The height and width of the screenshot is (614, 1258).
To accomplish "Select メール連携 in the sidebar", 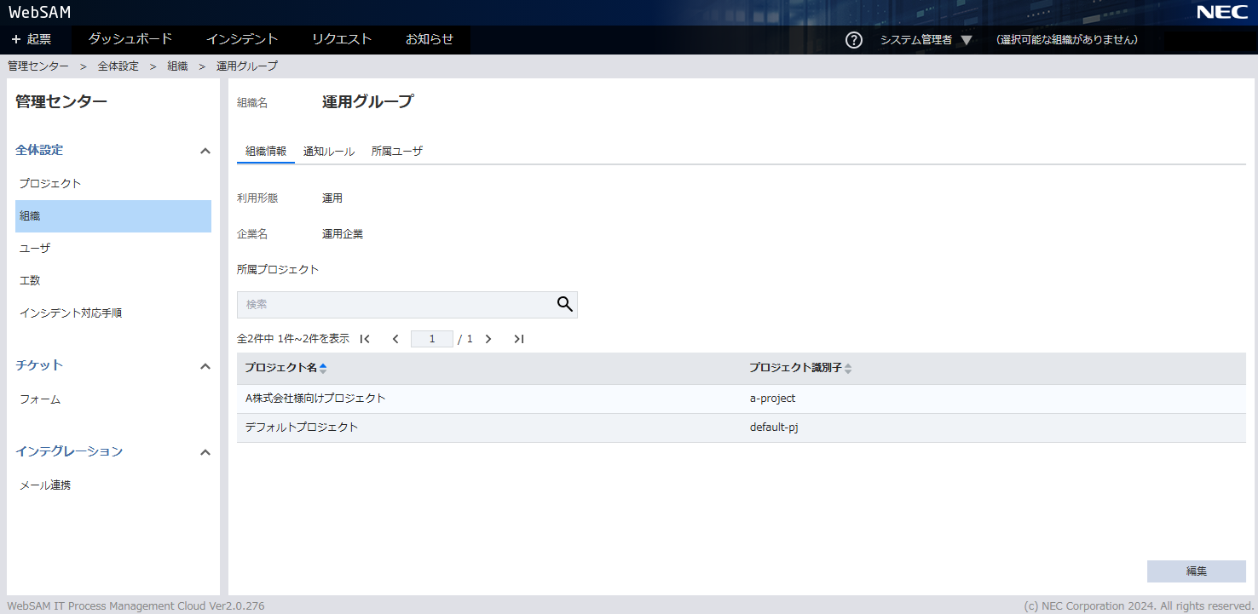I will point(113,485).
